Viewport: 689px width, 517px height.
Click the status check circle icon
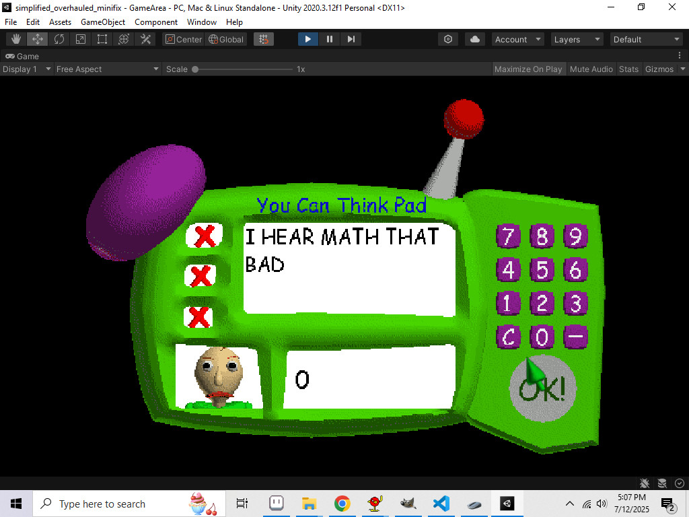pyautogui.click(x=680, y=483)
